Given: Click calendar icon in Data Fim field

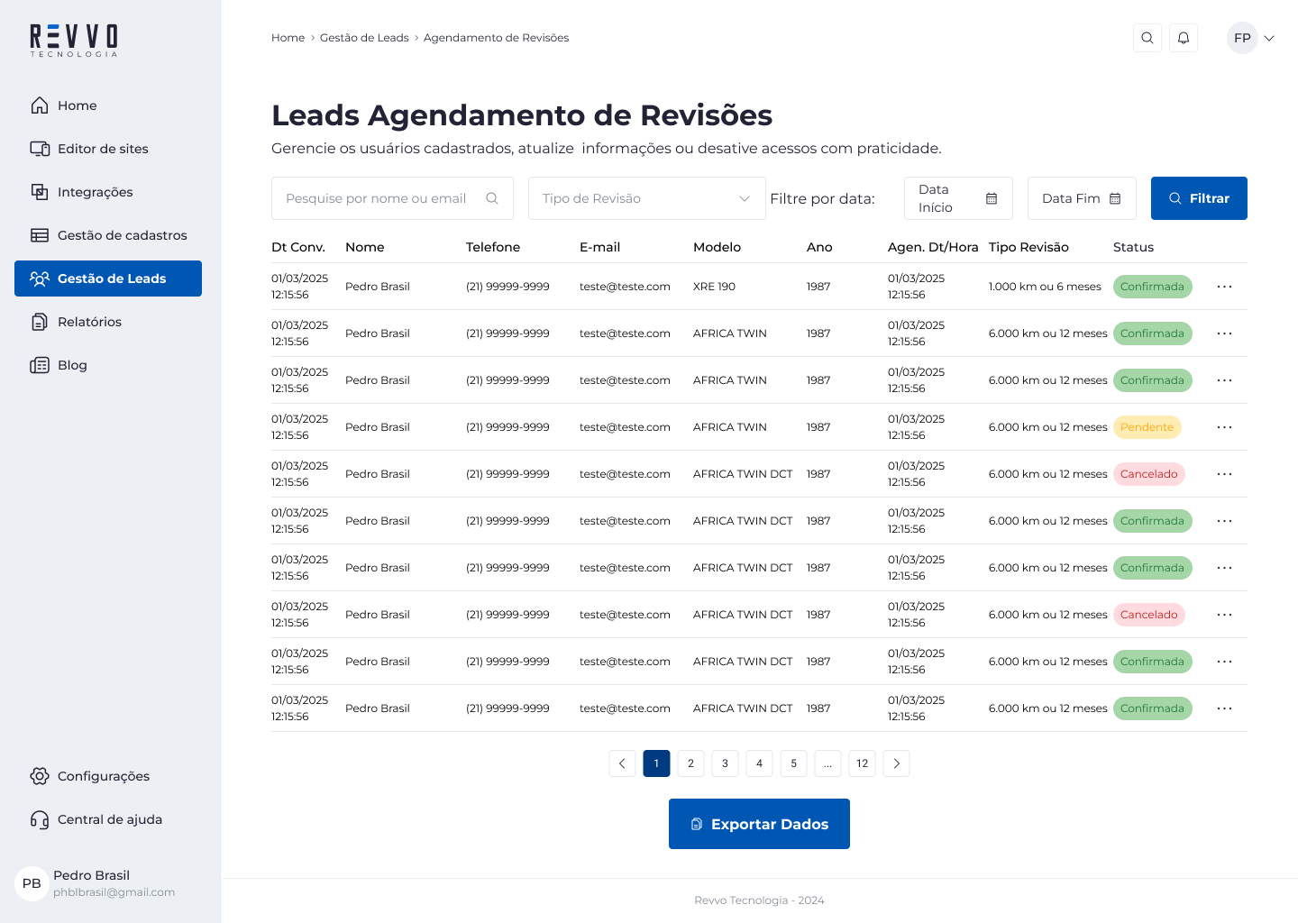Looking at the screenshot, I should [1115, 198].
